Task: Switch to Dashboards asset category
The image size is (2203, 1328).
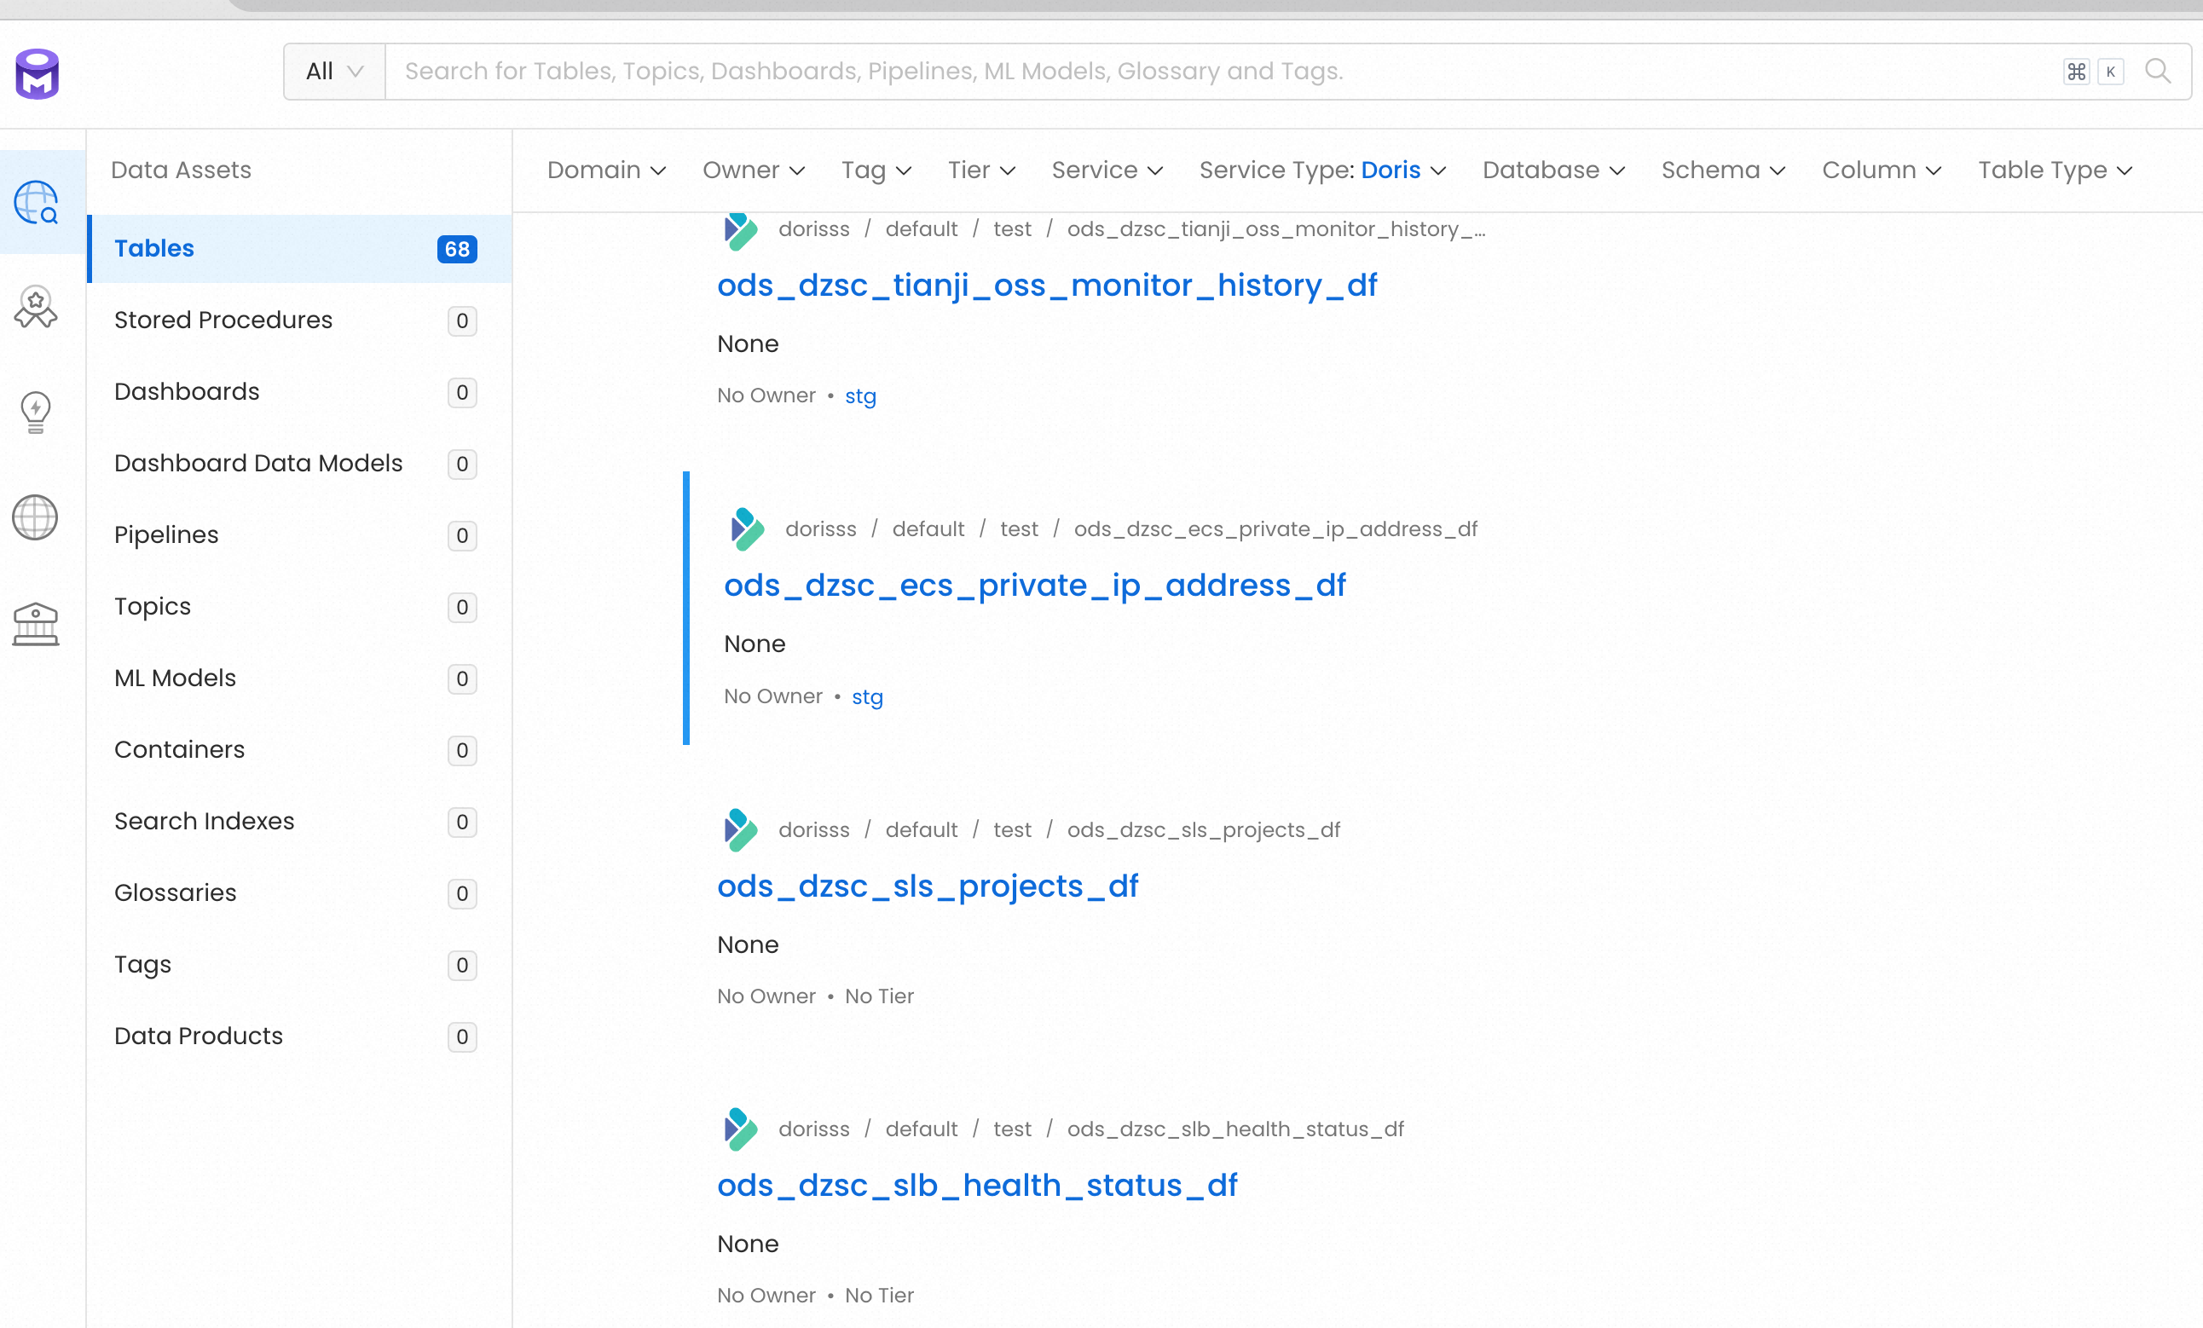Action: (187, 391)
